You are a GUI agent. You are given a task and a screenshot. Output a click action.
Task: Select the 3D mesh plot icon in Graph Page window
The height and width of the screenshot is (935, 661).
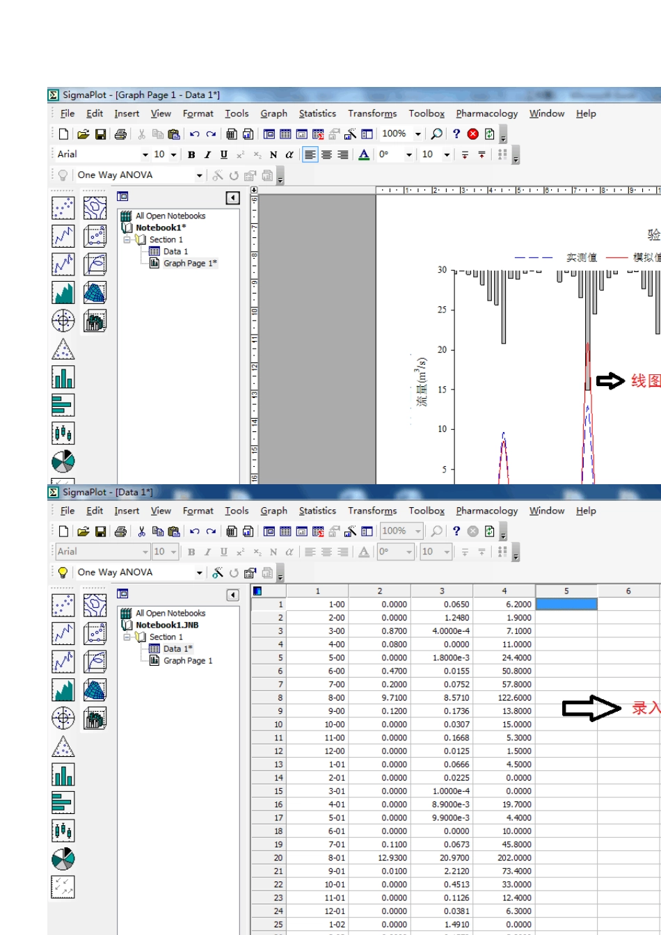(x=95, y=293)
